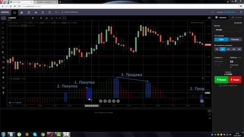Open the chart style dropdown arrow

[37, 18]
